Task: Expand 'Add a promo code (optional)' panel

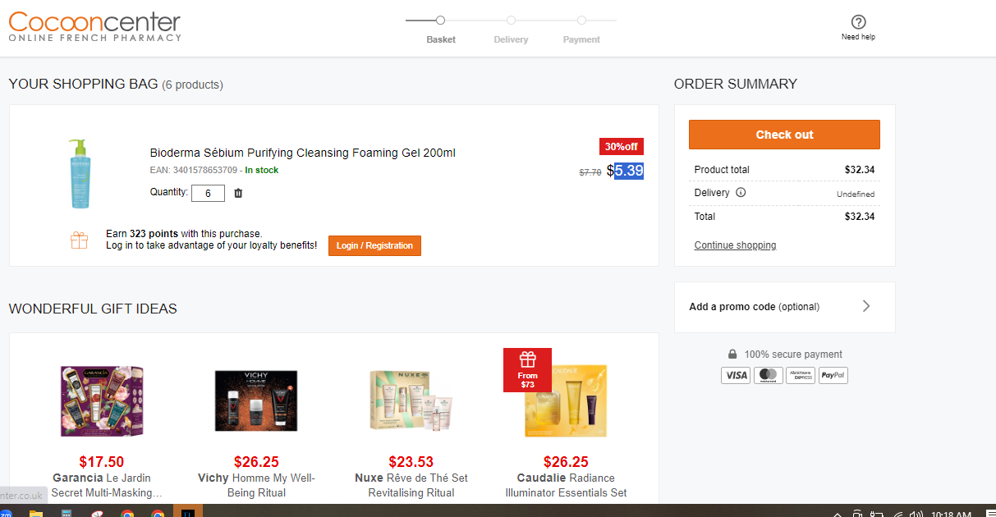Action: [x=784, y=307]
